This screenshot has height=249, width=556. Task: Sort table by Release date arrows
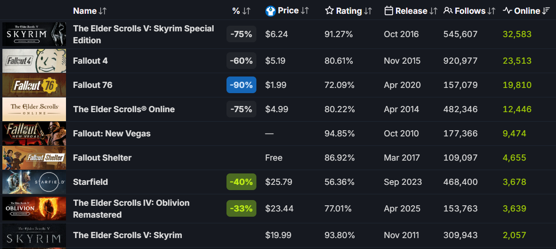click(433, 11)
